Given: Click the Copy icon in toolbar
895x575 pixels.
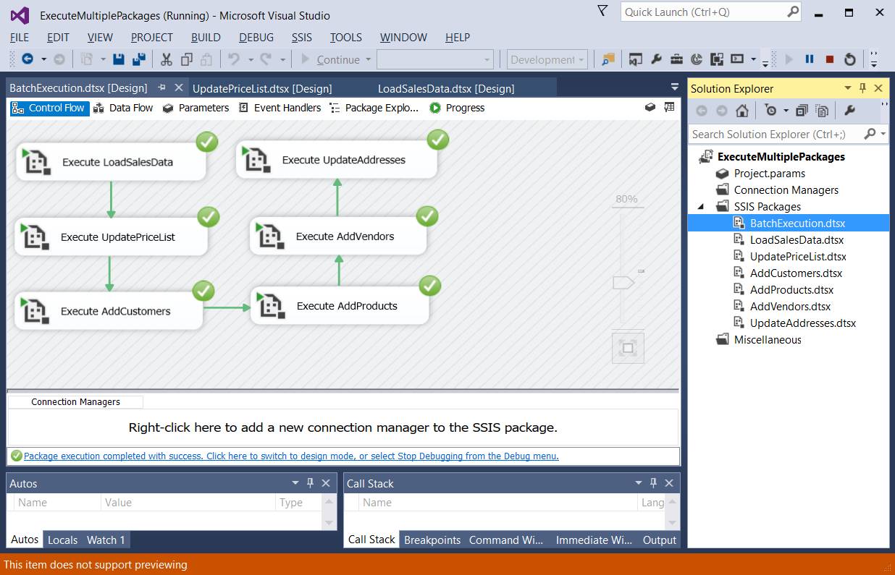Looking at the screenshot, I should click(187, 59).
